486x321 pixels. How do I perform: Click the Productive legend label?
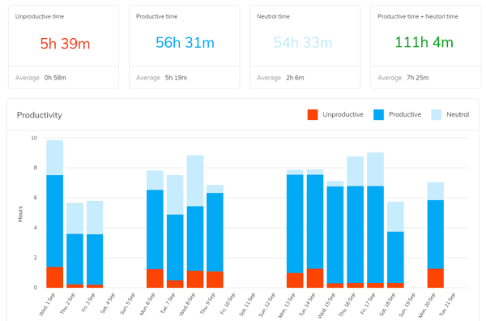[405, 114]
